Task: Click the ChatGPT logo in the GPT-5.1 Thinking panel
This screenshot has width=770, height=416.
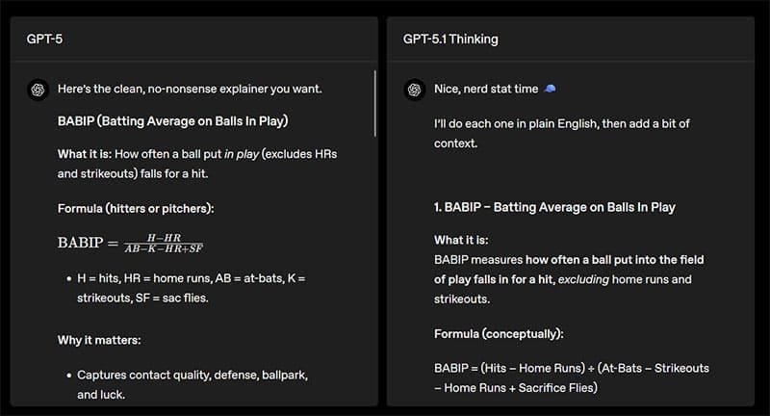Action: pos(414,89)
